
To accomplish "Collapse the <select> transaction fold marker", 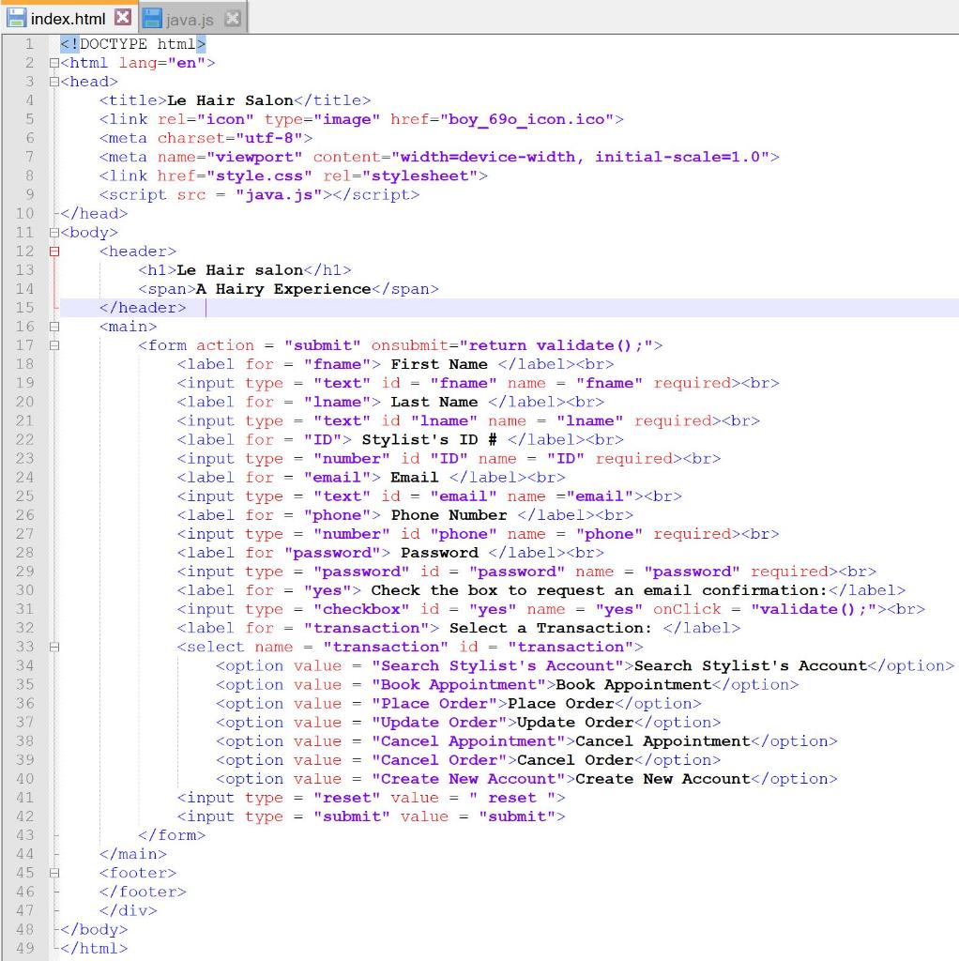I will point(55,647).
